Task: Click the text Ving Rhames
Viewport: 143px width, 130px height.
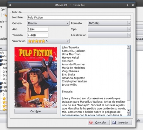Action: pos(70,71)
